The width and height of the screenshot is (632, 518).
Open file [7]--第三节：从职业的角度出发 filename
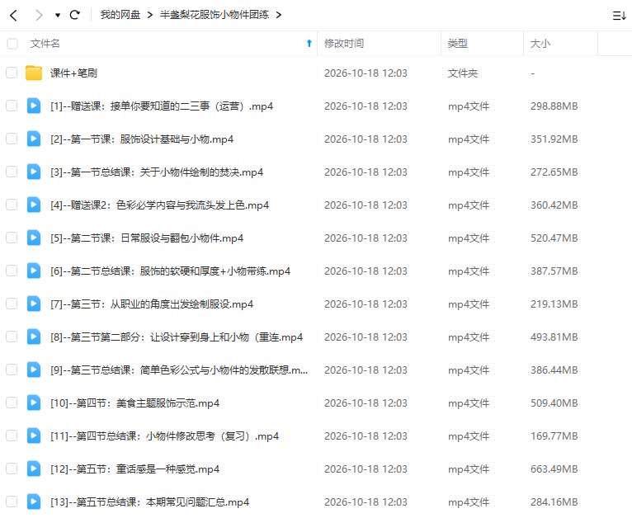[152, 304]
